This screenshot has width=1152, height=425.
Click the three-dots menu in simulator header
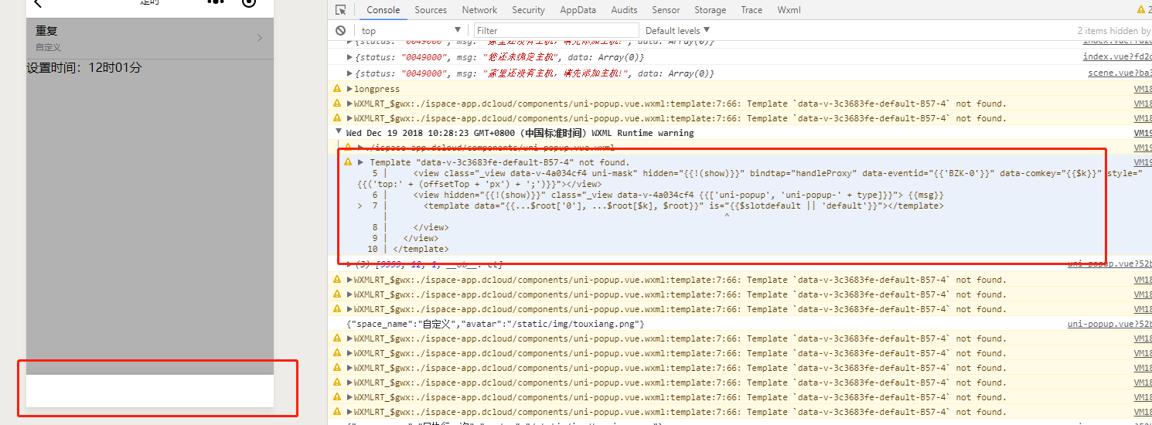tap(214, 3)
